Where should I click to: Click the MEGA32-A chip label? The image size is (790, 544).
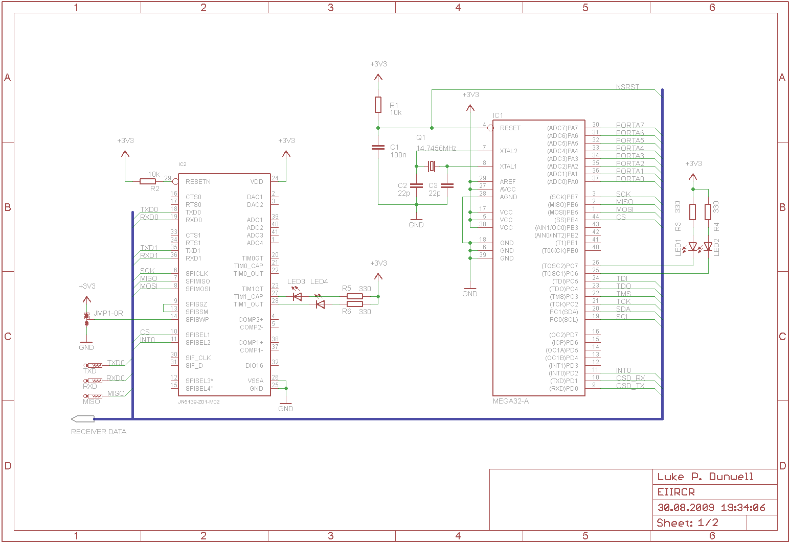[x=510, y=401]
